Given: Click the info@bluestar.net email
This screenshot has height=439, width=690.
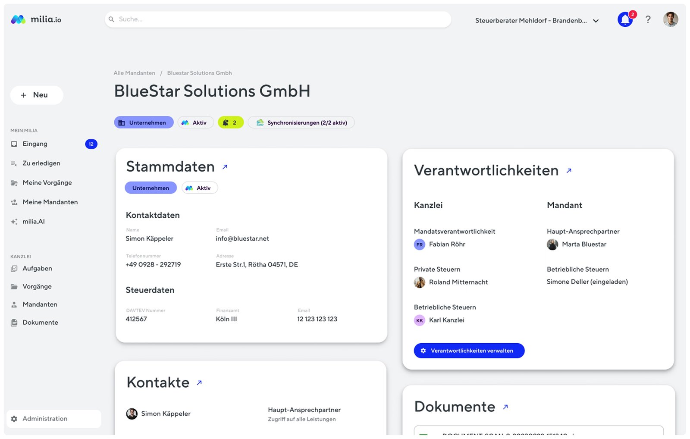Looking at the screenshot, I should click(x=242, y=238).
